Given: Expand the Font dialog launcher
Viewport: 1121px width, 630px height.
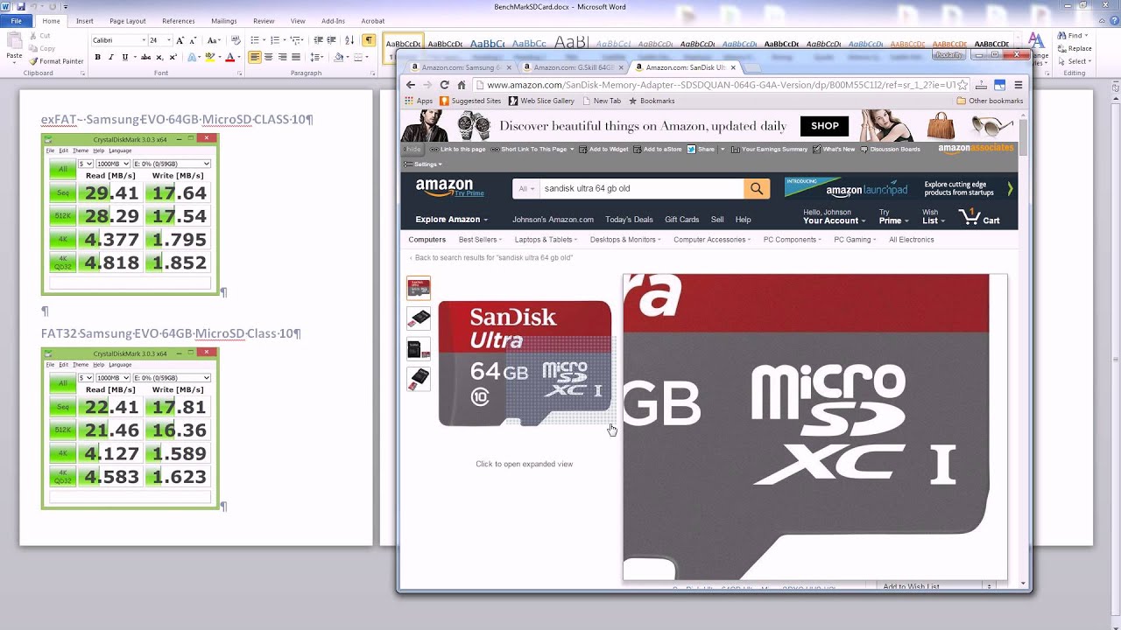Looking at the screenshot, I should click(239, 73).
